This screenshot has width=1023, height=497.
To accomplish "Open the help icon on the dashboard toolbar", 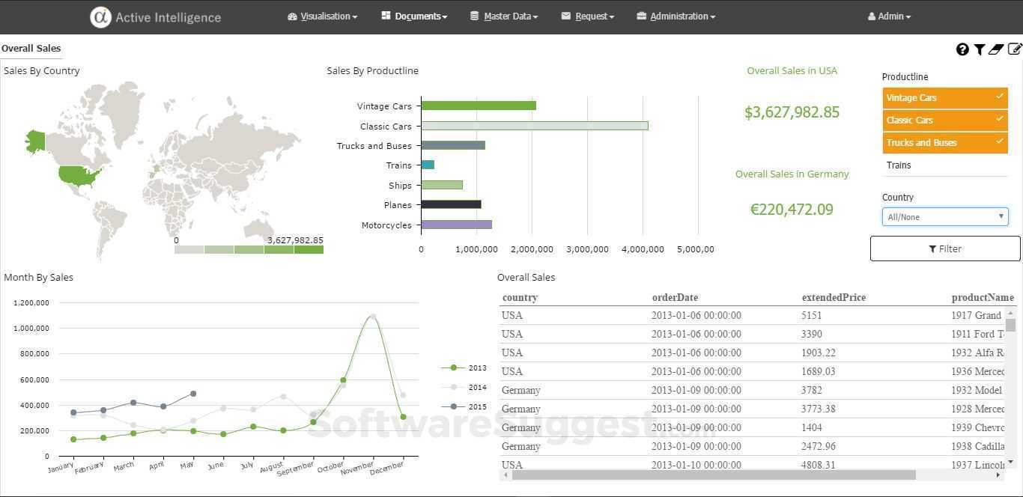I will click(962, 49).
